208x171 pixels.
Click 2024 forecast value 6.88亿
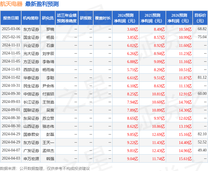pyautogui.click(x=133, y=62)
